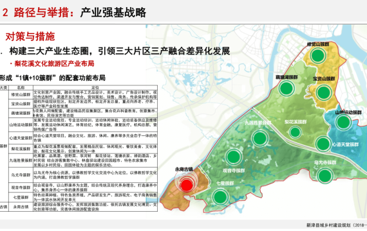This screenshot has width=367, height=231.
Task: Click the 乌尤寺簇群 table name cell
Action: pyautogui.click(x=21, y=175)
